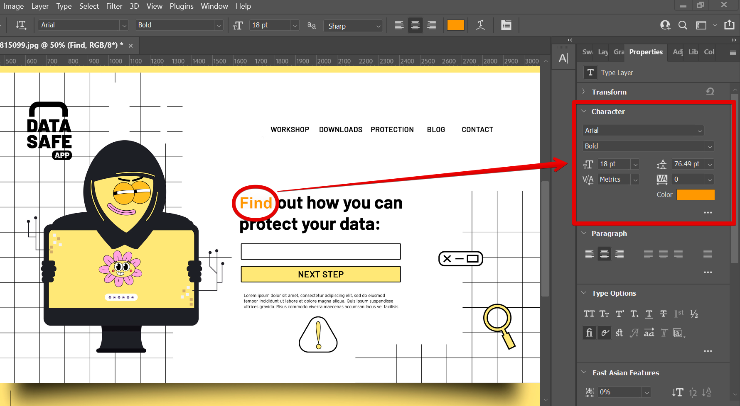
Task: Open the Properties panel hamburger menu
Action: (x=733, y=53)
